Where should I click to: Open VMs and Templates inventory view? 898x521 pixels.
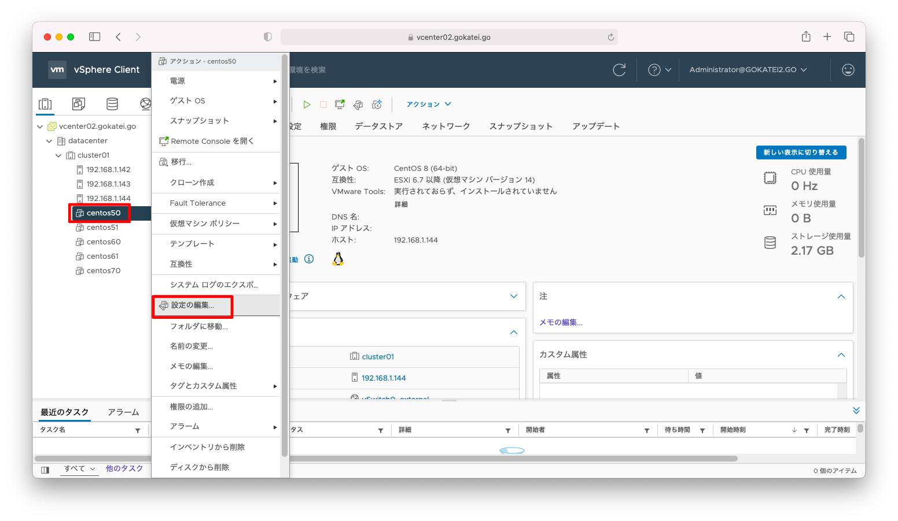click(79, 104)
